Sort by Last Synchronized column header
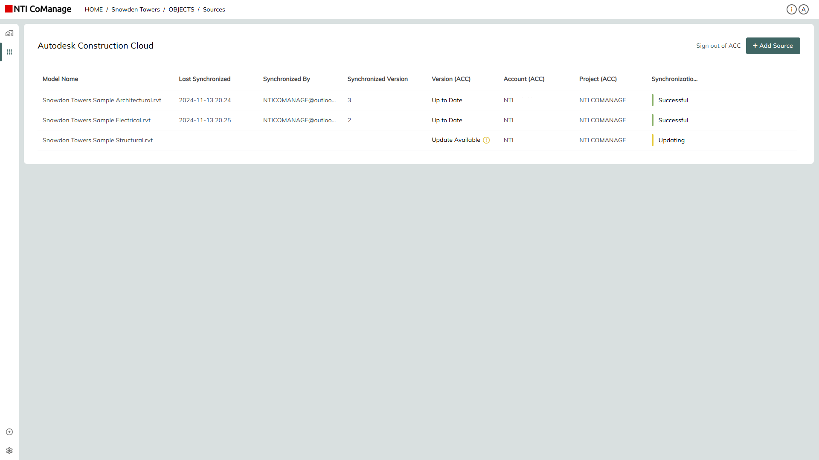The width and height of the screenshot is (819, 460). point(205,79)
